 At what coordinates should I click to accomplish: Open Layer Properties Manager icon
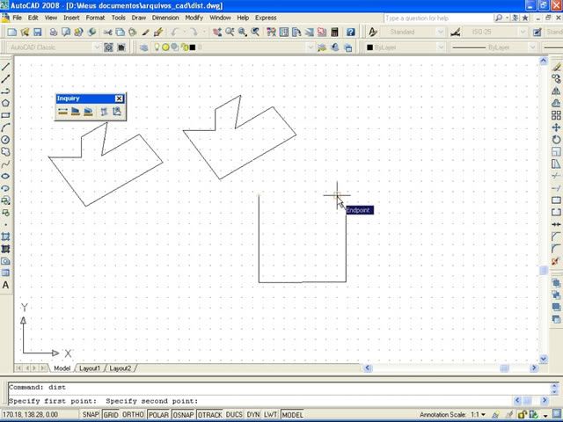[x=144, y=47]
